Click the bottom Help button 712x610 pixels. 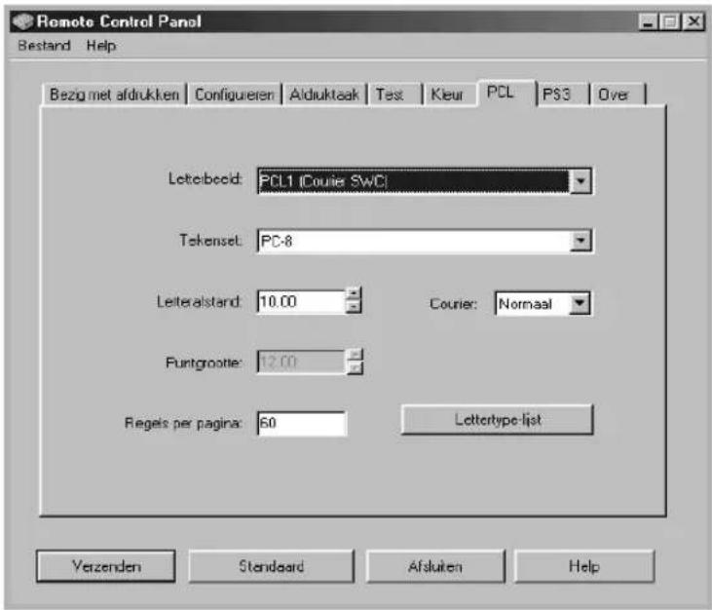[x=584, y=566]
